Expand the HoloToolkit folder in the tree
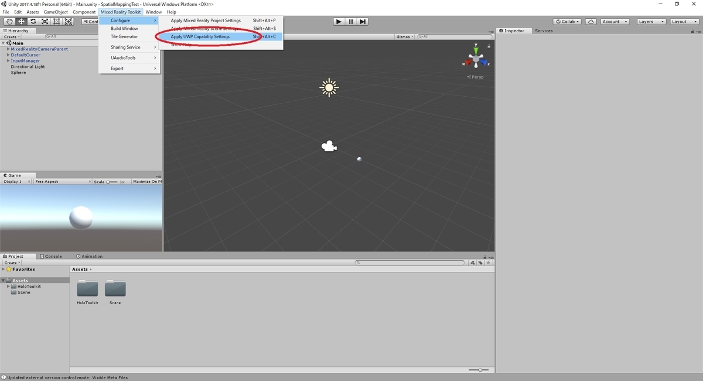The width and height of the screenshot is (703, 381). click(8, 287)
